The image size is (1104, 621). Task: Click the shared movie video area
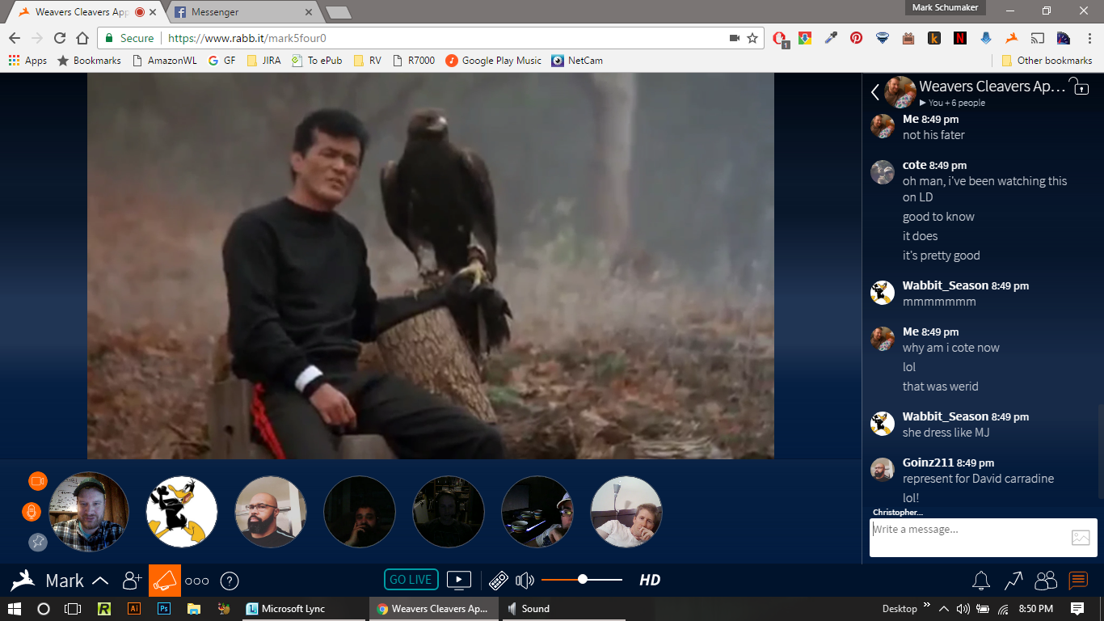(x=430, y=266)
